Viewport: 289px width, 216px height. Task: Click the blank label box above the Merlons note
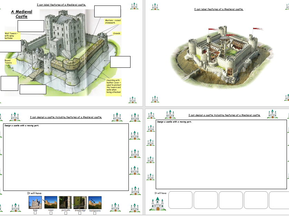[107, 11]
